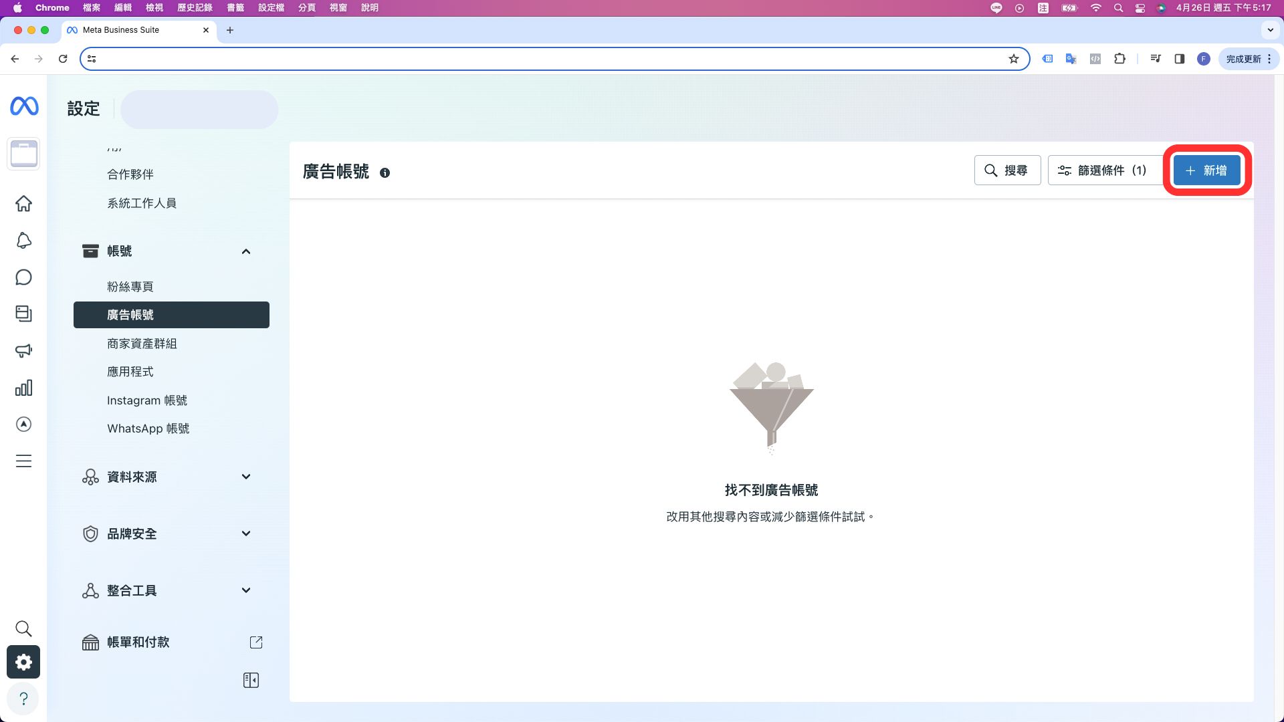This screenshot has width=1284, height=722.
Task: Open the compass navigation icon
Action: coord(23,425)
